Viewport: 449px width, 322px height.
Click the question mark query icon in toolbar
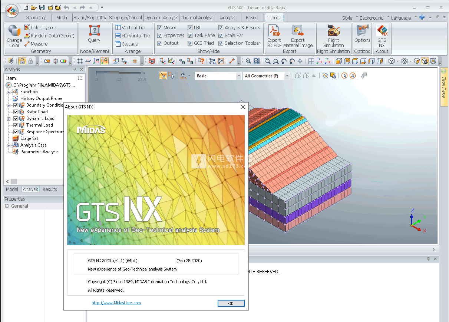pyautogui.click(x=201, y=61)
